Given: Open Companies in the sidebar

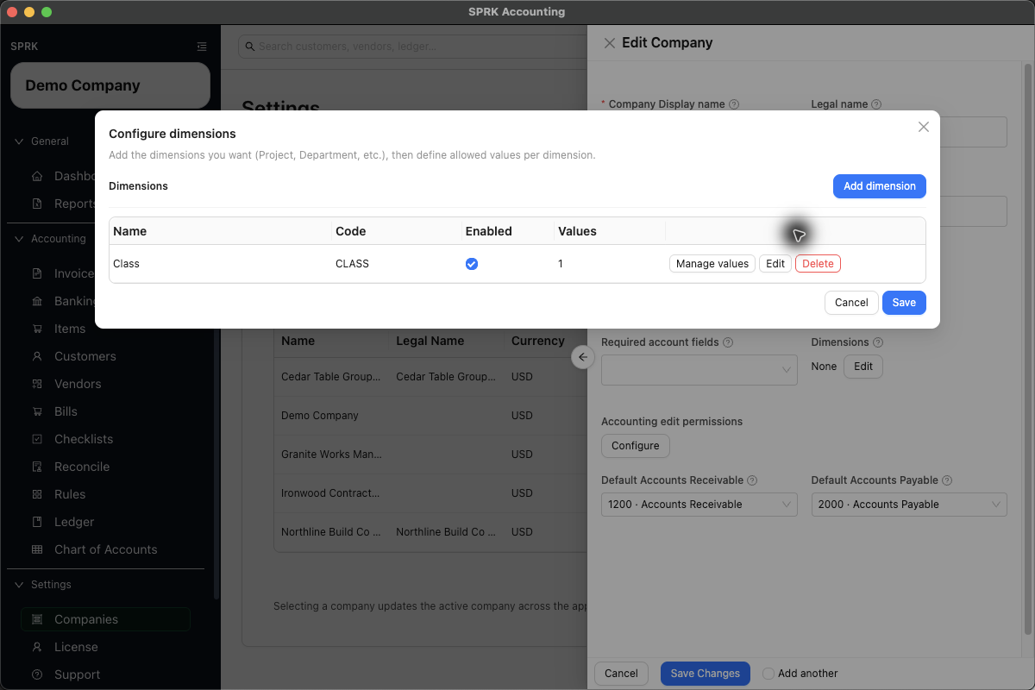Looking at the screenshot, I should pos(105,619).
